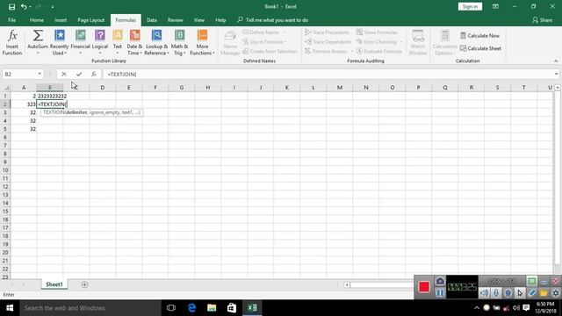Open File Explorer from taskbar
The image size is (562, 316).
click(x=212, y=308)
